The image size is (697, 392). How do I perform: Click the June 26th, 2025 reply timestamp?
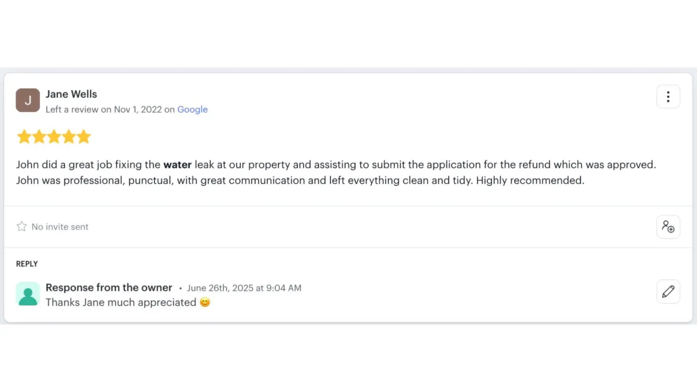click(244, 288)
